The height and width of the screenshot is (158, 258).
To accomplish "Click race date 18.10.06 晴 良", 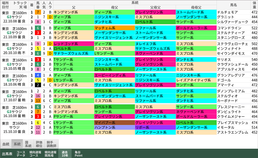I will pos(14,85).
